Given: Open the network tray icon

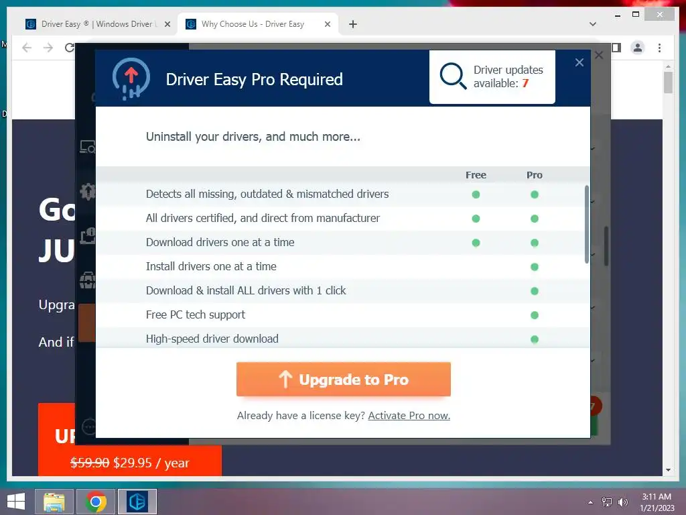Looking at the screenshot, I should (607, 502).
